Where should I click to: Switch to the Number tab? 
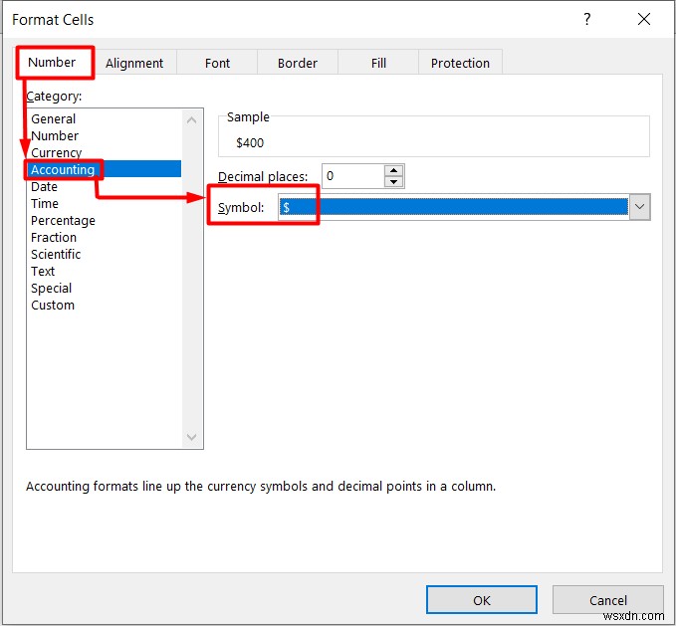[52, 63]
